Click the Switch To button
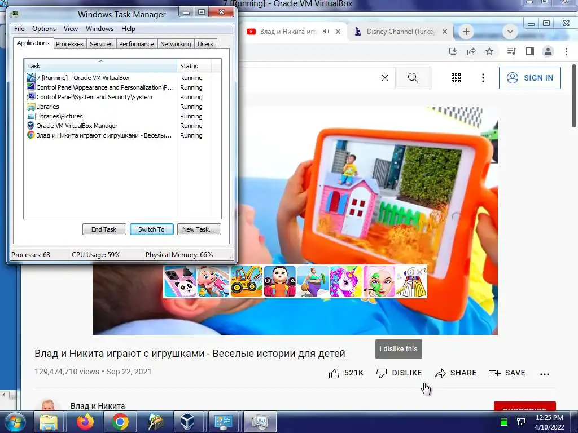The image size is (578, 433). click(151, 229)
